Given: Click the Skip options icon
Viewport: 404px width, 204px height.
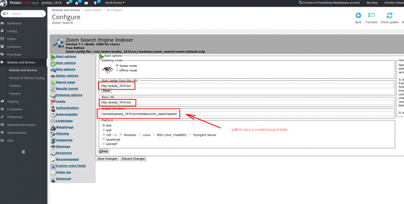Looking at the screenshot, I should (x=53, y=70).
